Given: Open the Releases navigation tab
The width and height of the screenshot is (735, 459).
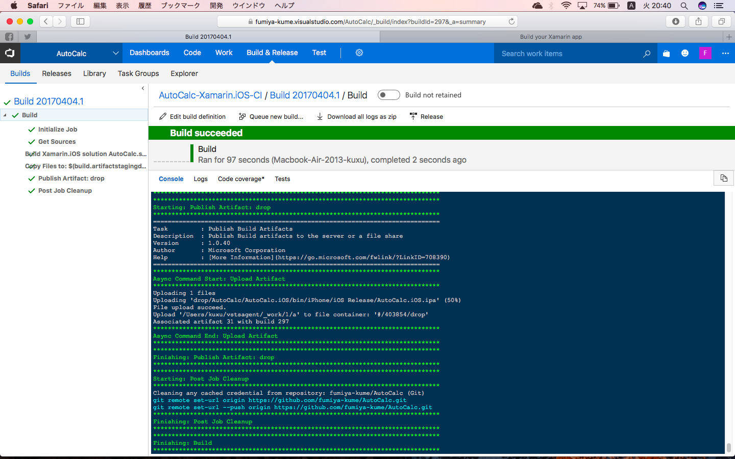Looking at the screenshot, I should point(56,73).
